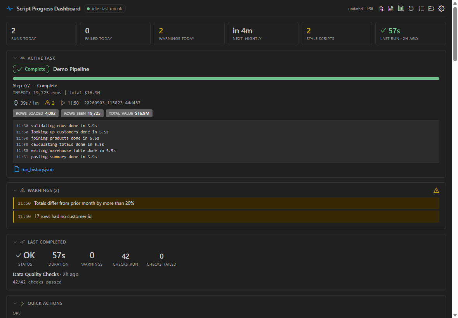Click the scrollbar down arrow

(x=455, y=315)
